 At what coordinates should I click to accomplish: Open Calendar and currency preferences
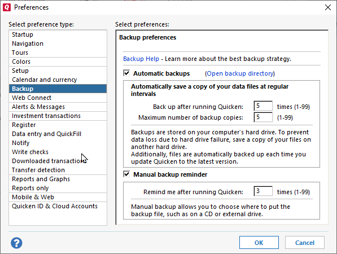58,80
